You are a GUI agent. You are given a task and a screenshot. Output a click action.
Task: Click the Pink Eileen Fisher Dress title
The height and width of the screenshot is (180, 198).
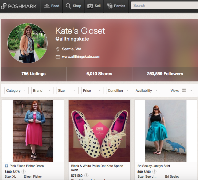(x=27, y=166)
